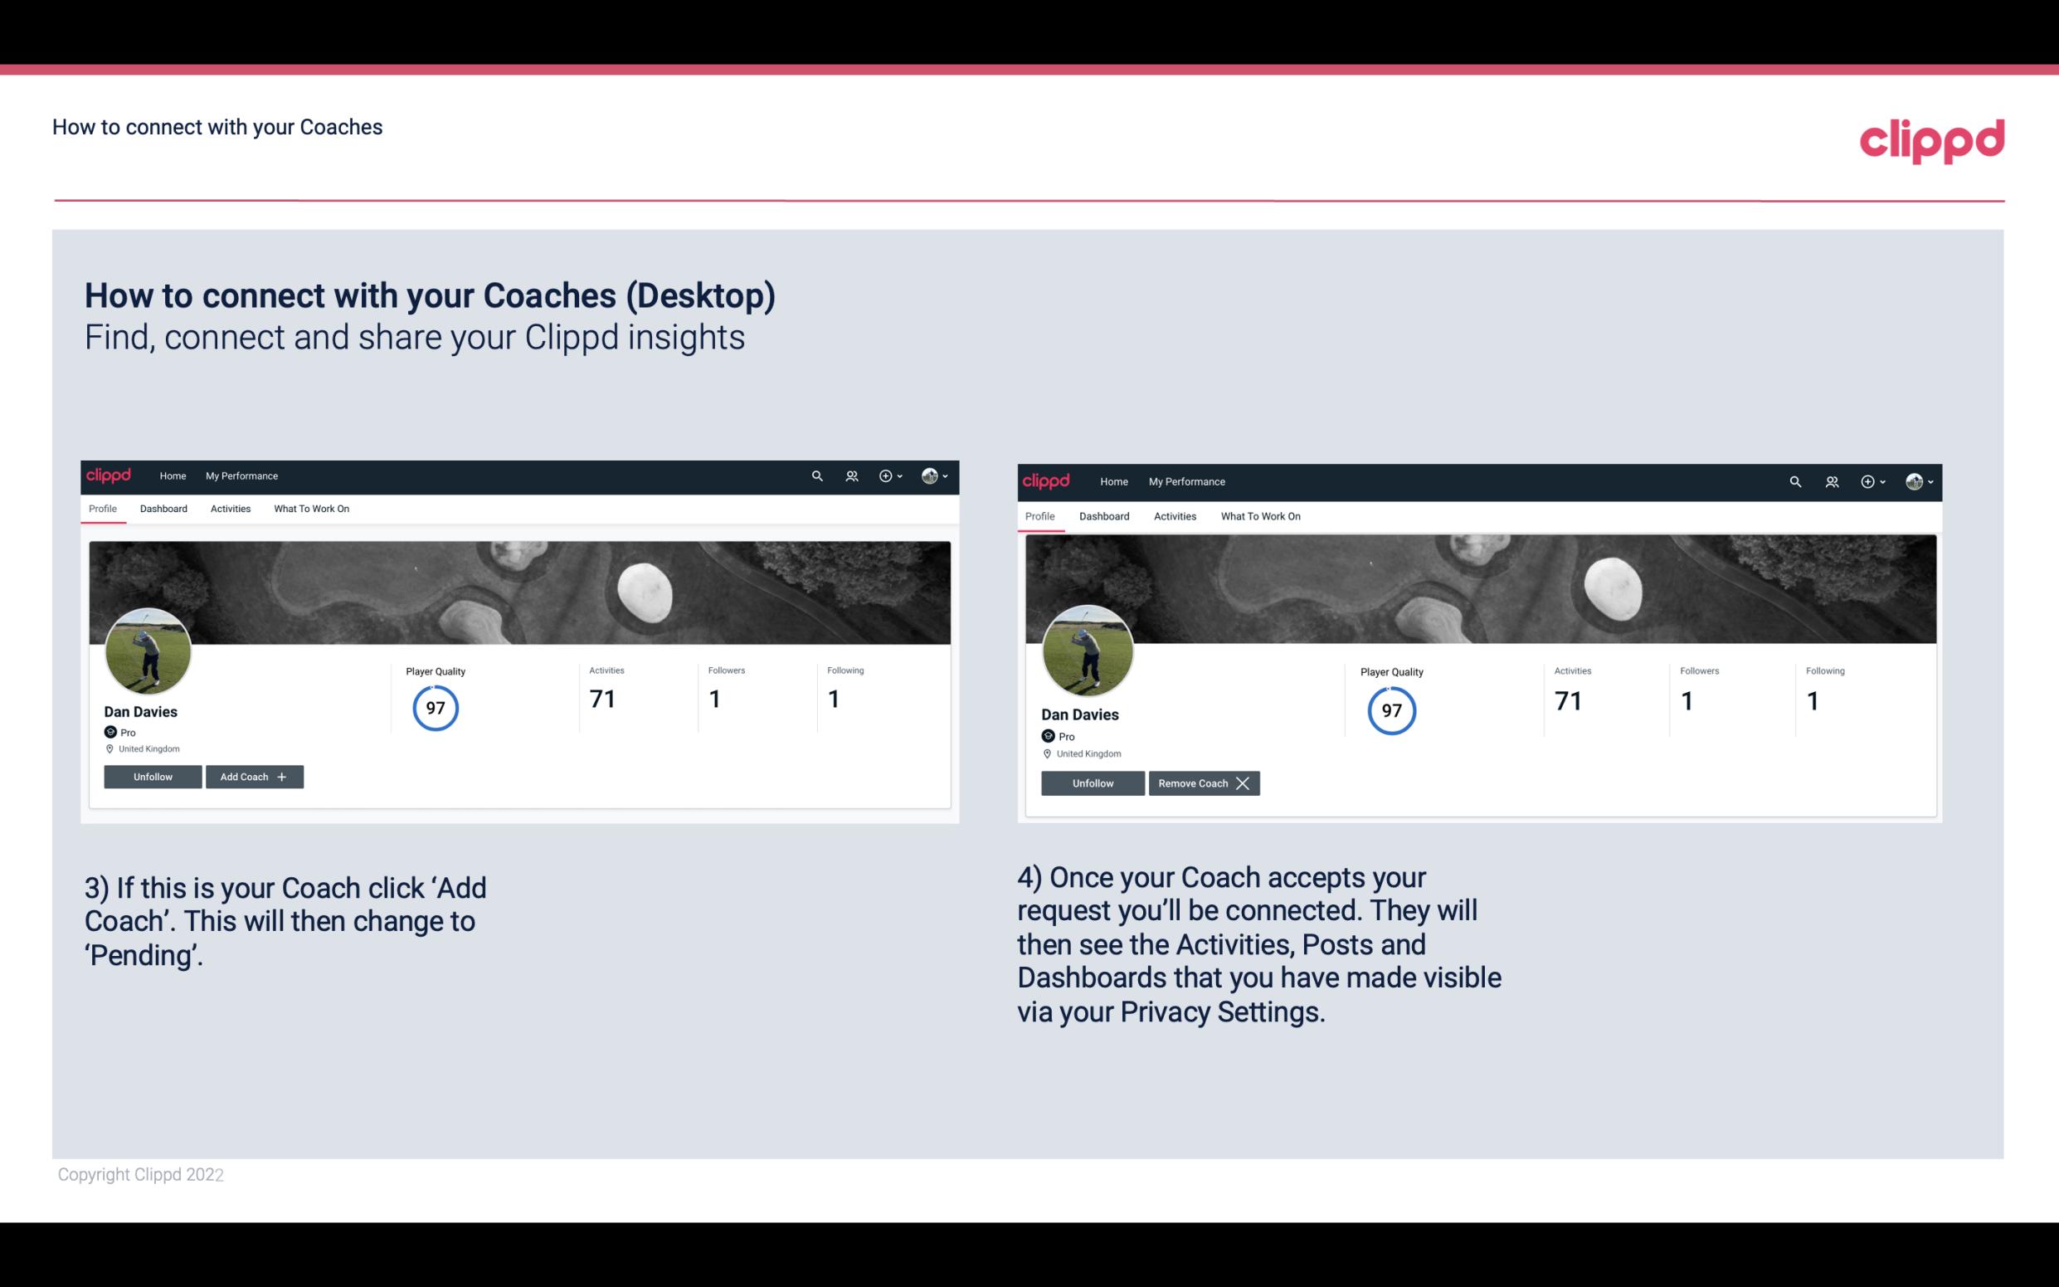The width and height of the screenshot is (2059, 1287).
Task: Click the Clippd logo in second interface
Action: click(1047, 479)
